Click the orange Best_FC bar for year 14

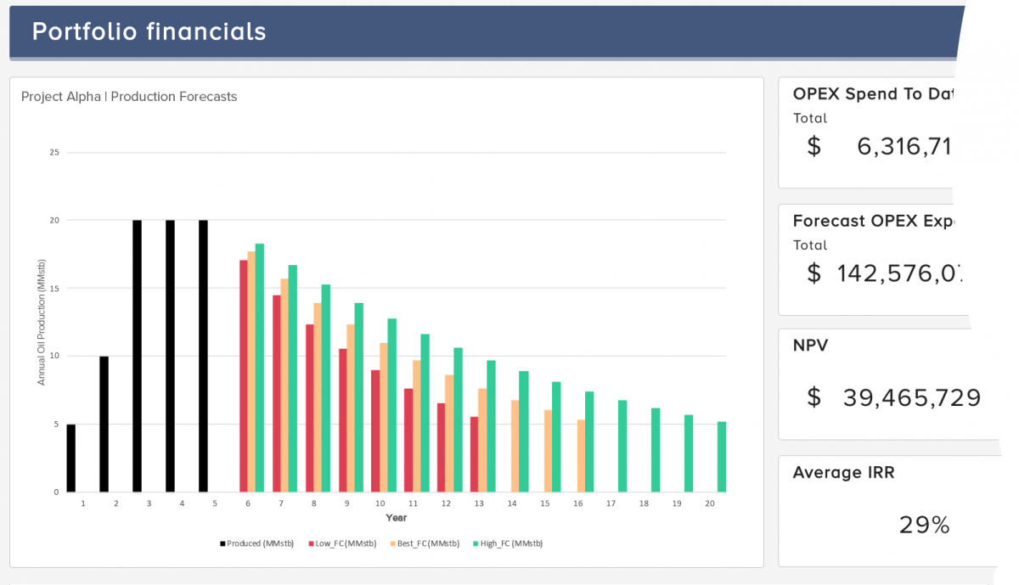(x=515, y=447)
